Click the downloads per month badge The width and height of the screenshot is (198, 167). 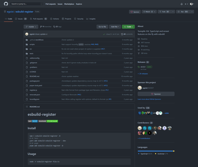(x=48, y=121)
